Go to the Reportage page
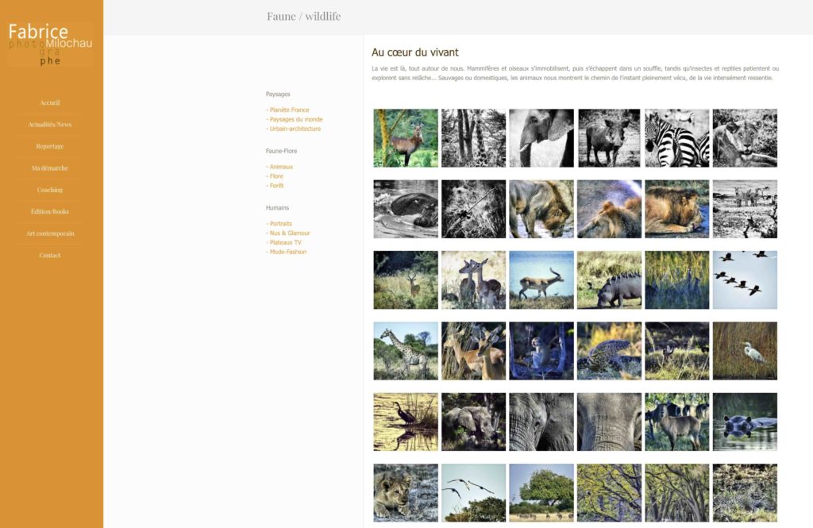813x528 pixels. [50, 146]
